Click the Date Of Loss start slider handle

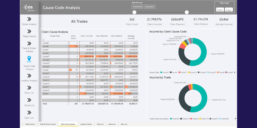click(134, 12)
